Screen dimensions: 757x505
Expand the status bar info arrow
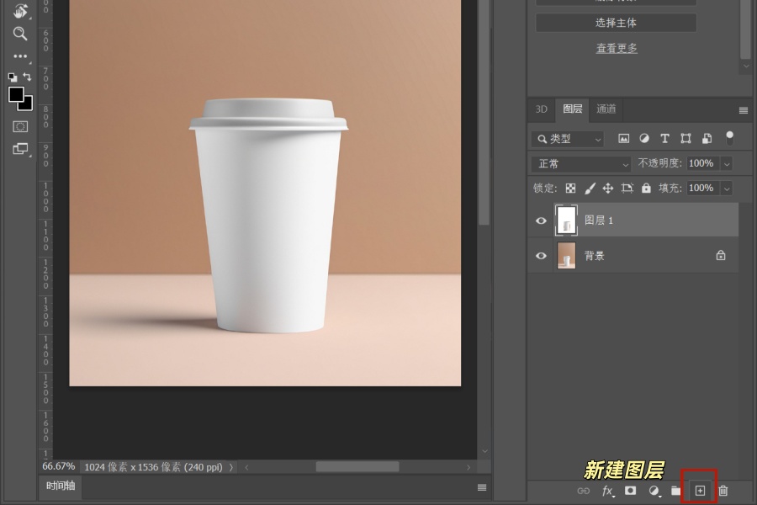231,467
